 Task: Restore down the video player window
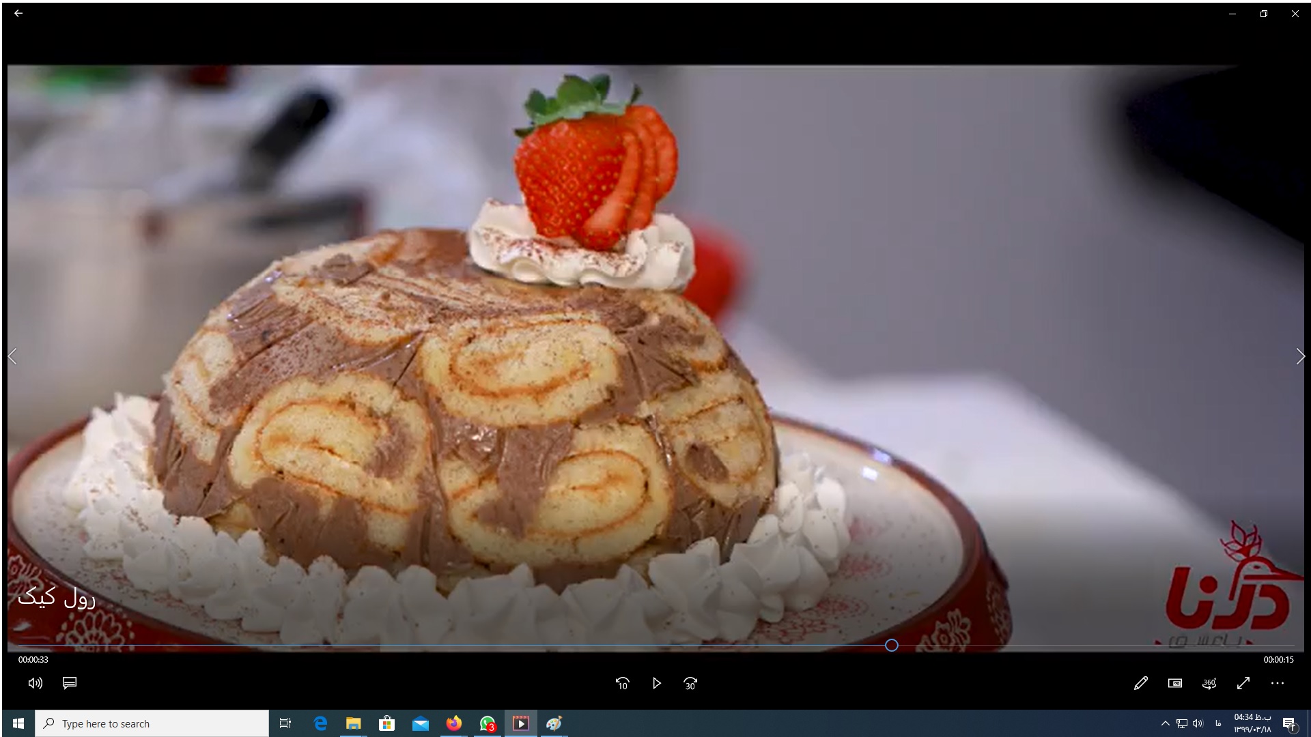(x=1264, y=14)
